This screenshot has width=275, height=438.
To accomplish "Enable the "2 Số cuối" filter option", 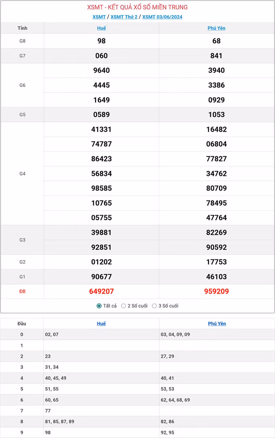I will click(124, 306).
